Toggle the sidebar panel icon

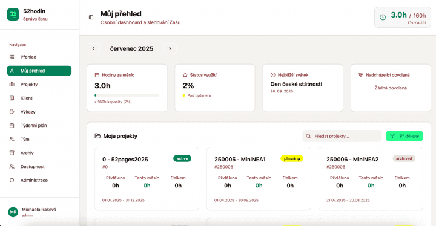[x=91, y=18]
